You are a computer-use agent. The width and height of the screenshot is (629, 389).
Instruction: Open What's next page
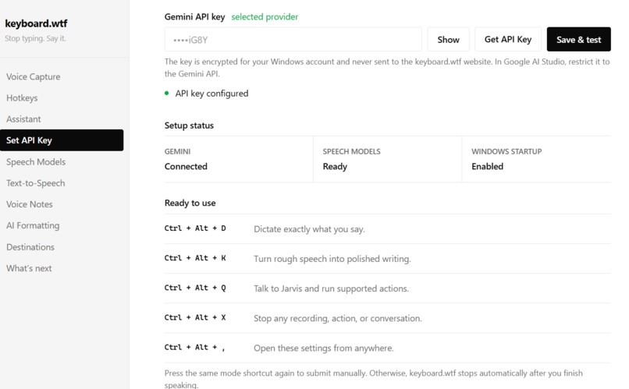pos(29,268)
